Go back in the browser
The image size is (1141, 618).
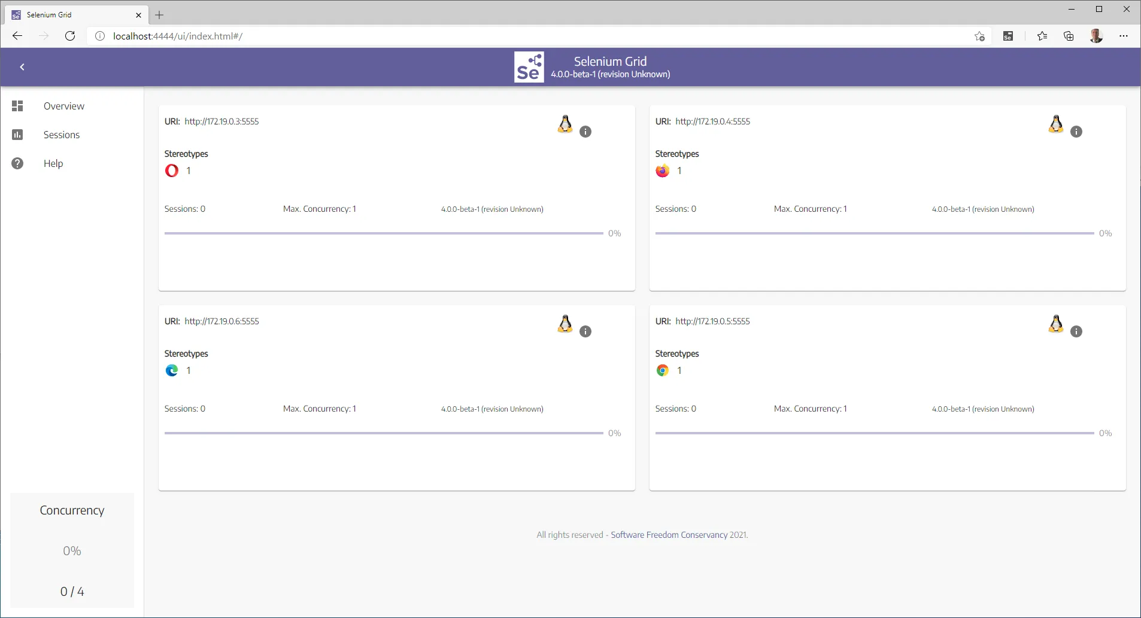click(x=17, y=36)
